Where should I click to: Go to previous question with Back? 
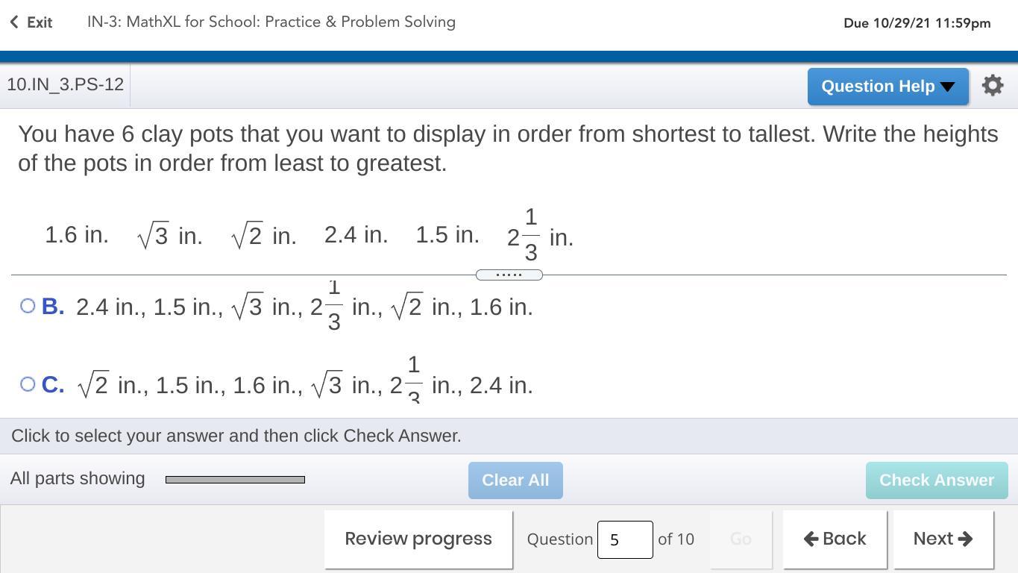[x=835, y=539]
